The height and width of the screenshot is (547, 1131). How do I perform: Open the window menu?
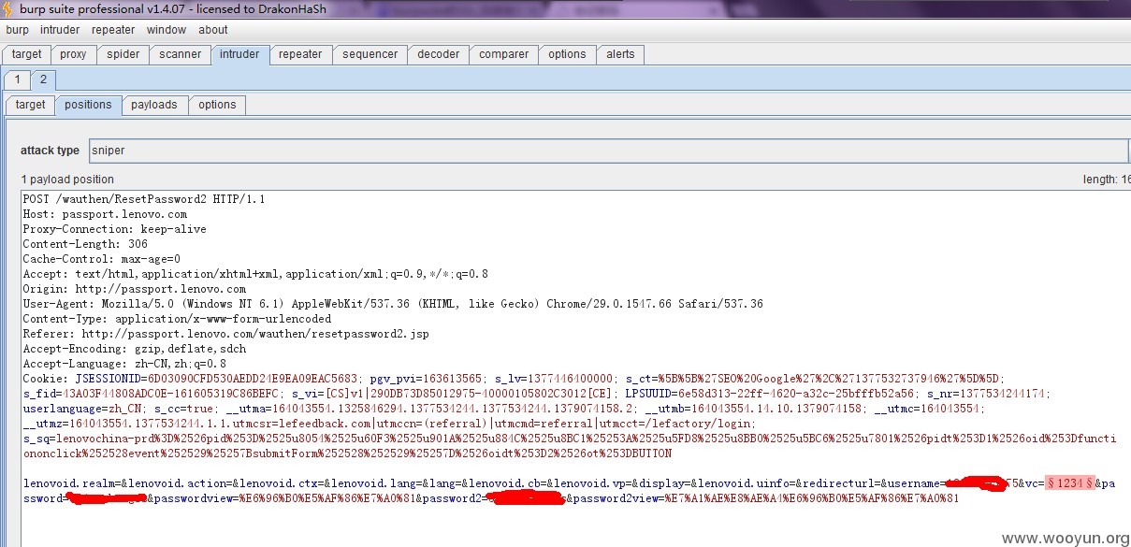[x=167, y=30]
